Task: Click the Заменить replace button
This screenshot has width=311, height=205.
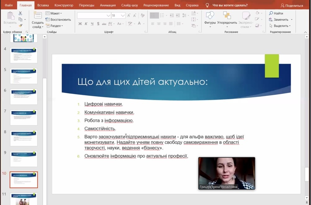Action: tap(281, 19)
